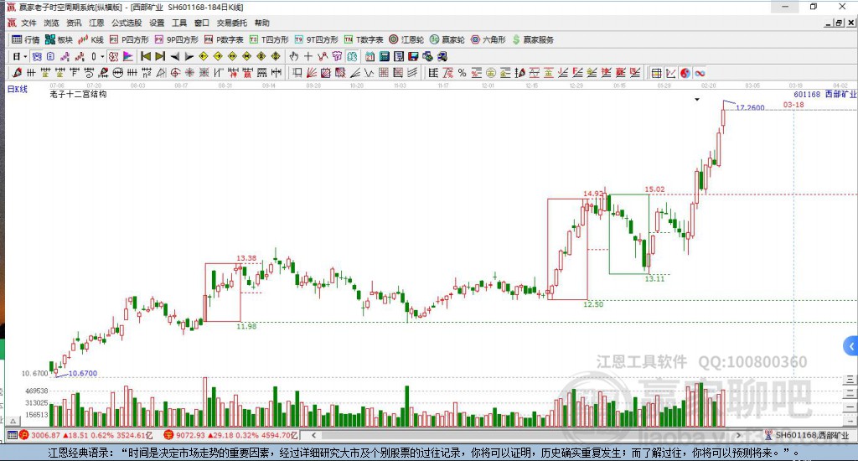
Task: Click the 10.6700 low price label
Action: click(x=83, y=373)
